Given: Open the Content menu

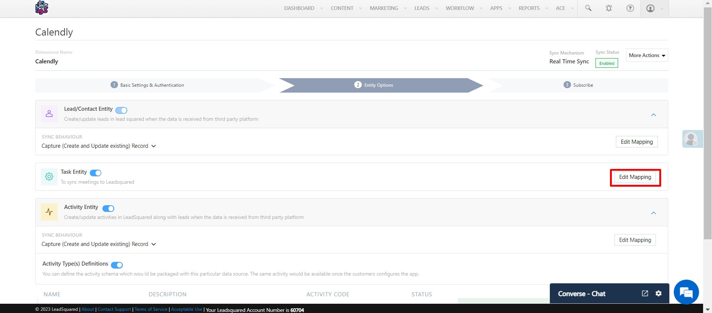Looking at the screenshot, I should (342, 8).
